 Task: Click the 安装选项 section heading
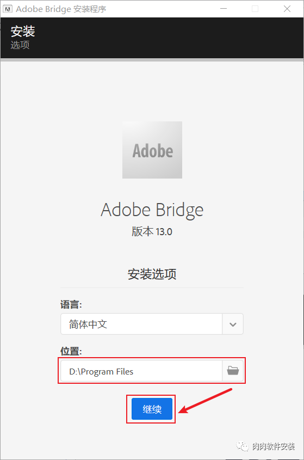pos(152,274)
